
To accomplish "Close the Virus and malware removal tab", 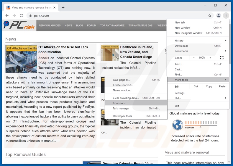I will tap(55, 7).
